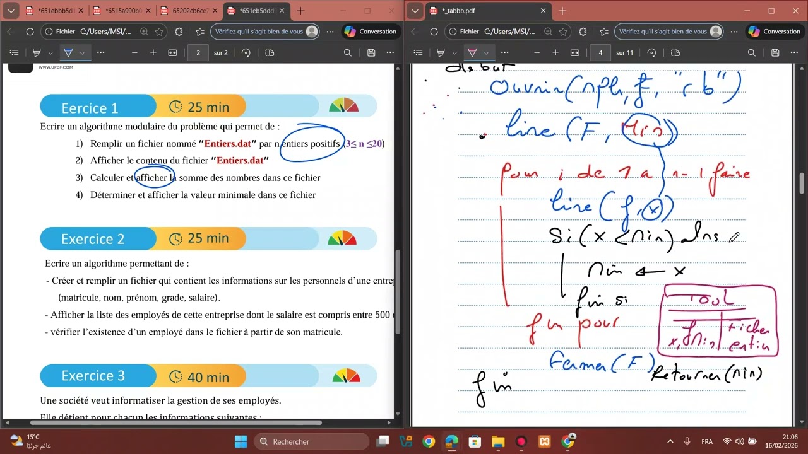This screenshot has height=454, width=808.
Task: Search inside the right tabbb.pdf document
Action: [751, 53]
